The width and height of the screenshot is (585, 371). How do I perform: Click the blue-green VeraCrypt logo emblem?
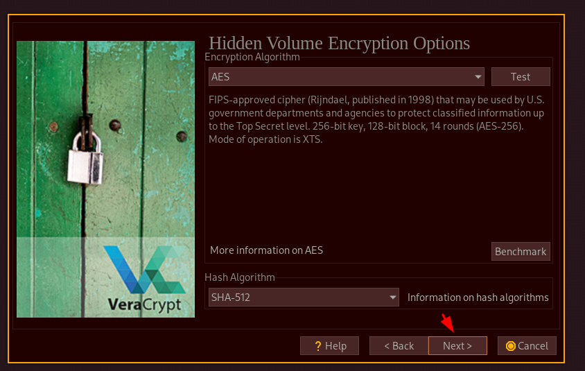point(145,269)
